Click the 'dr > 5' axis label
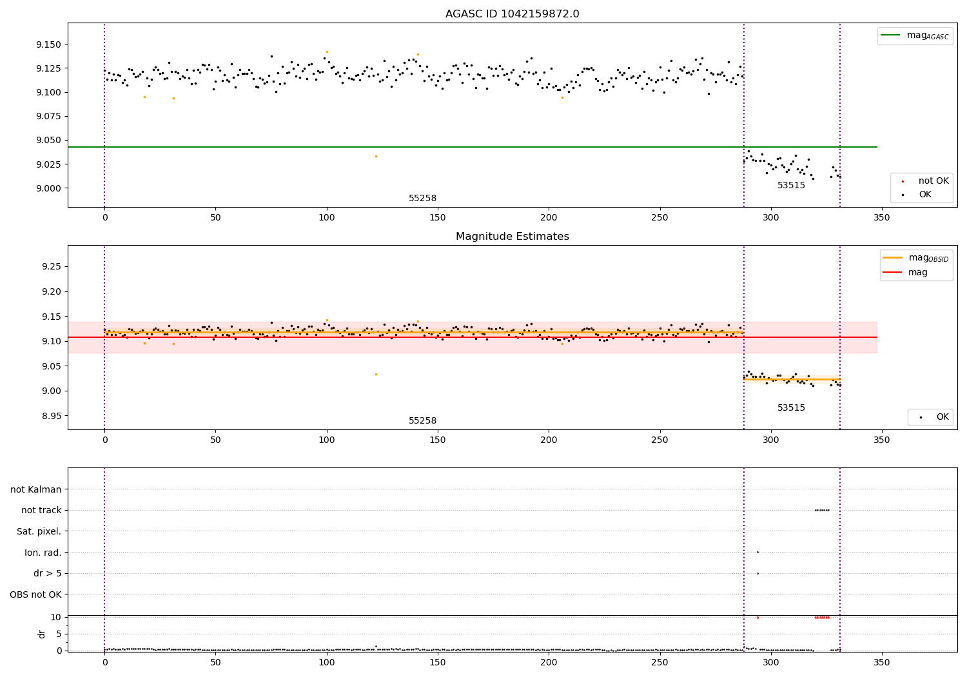The height and width of the screenshot is (677, 967). (x=48, y=574)
